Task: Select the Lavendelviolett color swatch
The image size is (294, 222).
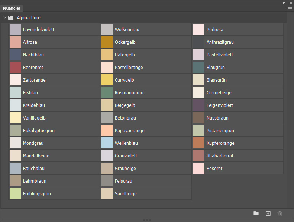Action: (15, 29)
